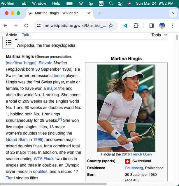View site information icon in address bar
This screenshot has height=186, width=179.
point(39,26)
